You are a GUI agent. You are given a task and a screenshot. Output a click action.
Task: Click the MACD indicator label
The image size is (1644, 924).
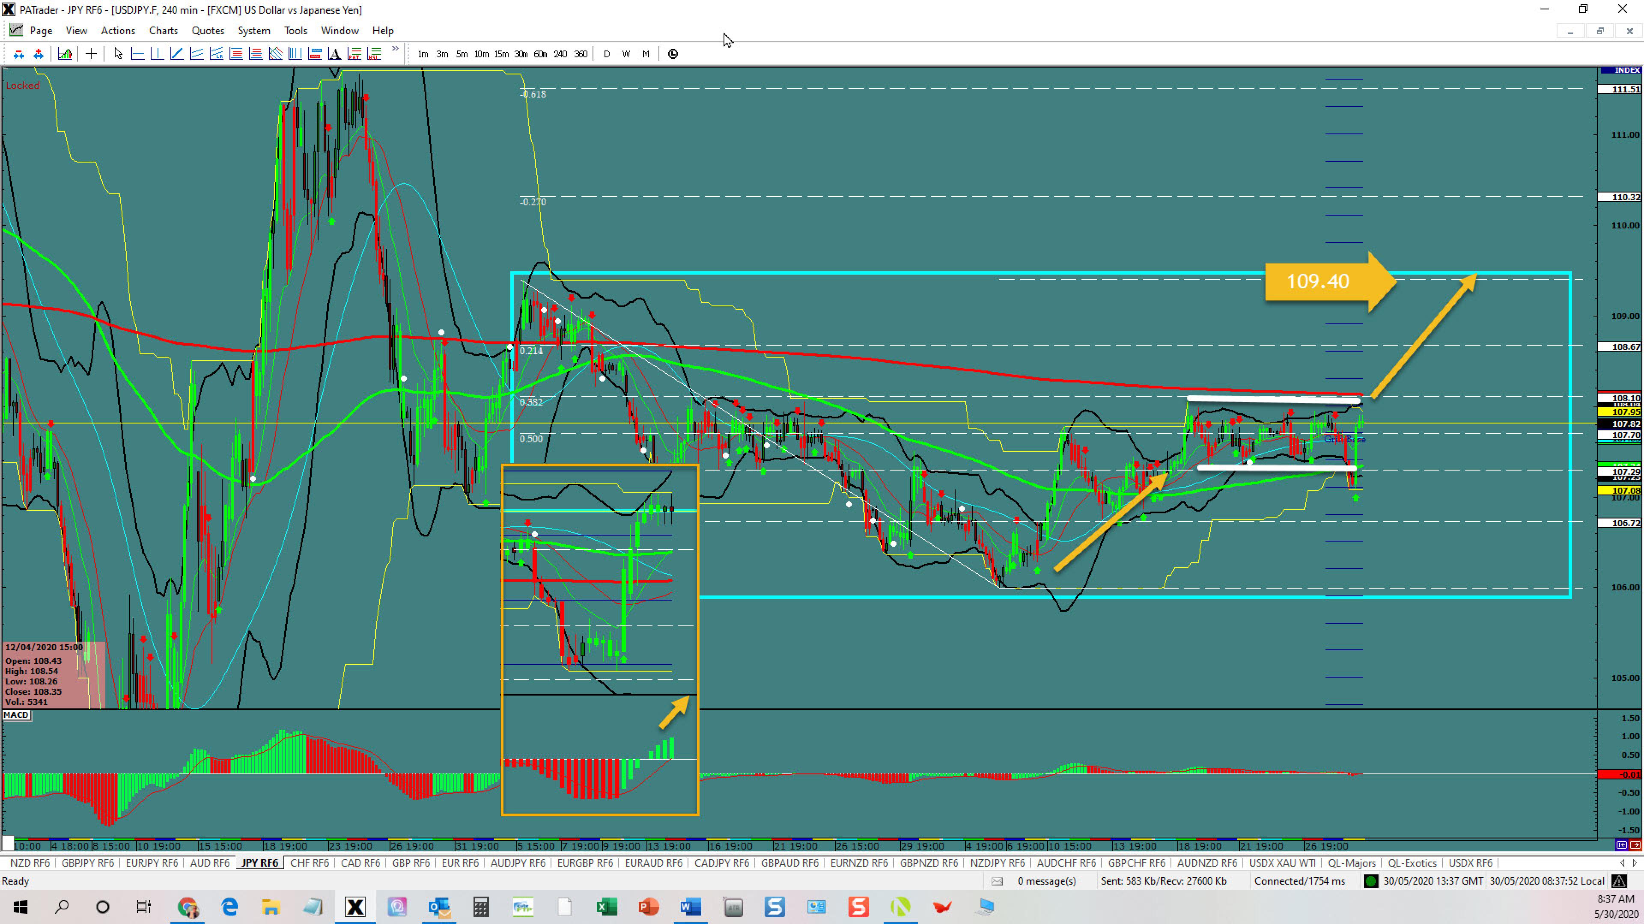point(17,715)
